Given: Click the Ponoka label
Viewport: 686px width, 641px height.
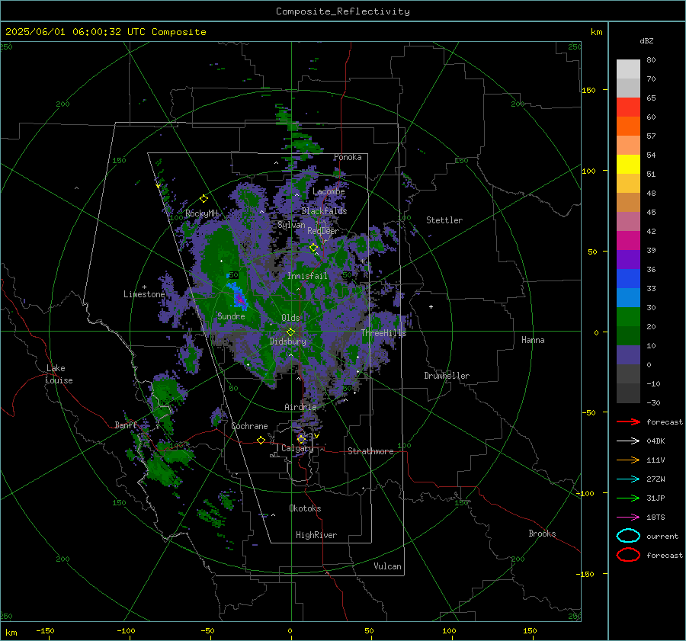Looking at the screenshot, I should (x=348, y=157).
